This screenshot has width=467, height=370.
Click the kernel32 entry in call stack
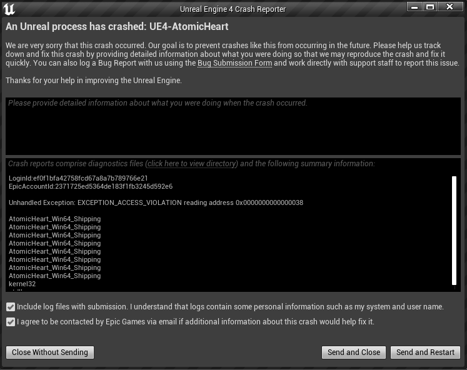point(22,284)
